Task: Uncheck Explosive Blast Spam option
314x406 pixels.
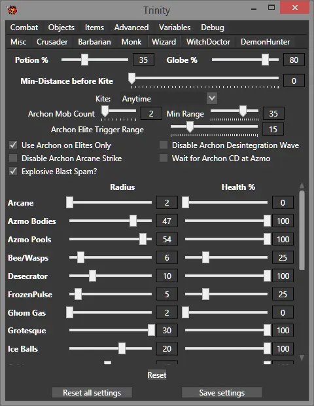Action: click(13, 171)
